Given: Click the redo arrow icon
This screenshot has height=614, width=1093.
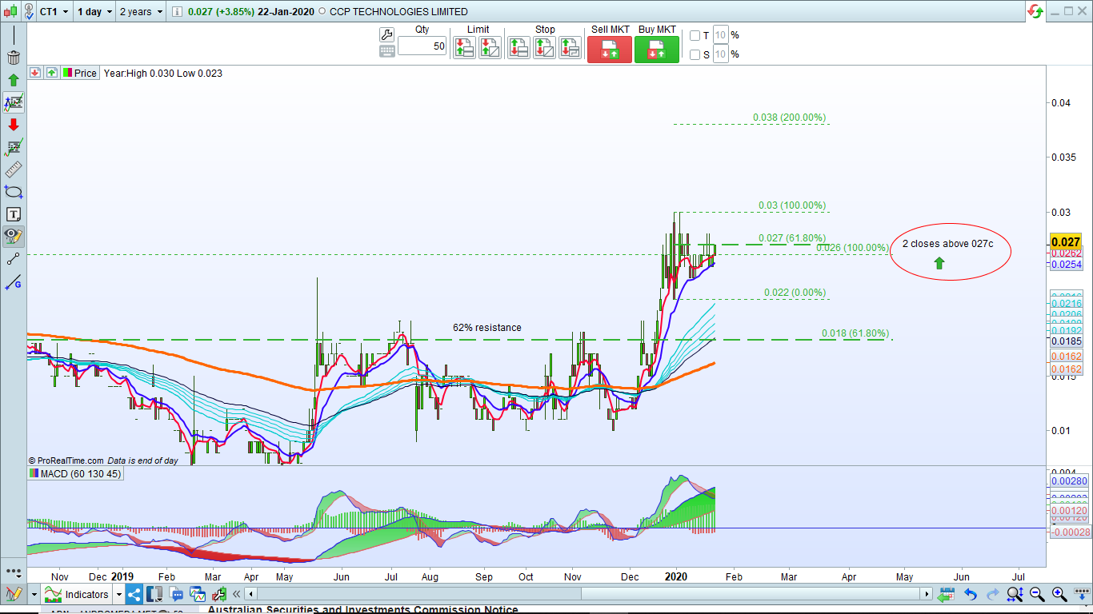Looking at the screenshot, I should click(x=992, y=594).
